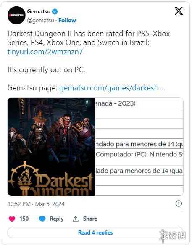Like the tweet with heart icon

(x=12, y=219)
